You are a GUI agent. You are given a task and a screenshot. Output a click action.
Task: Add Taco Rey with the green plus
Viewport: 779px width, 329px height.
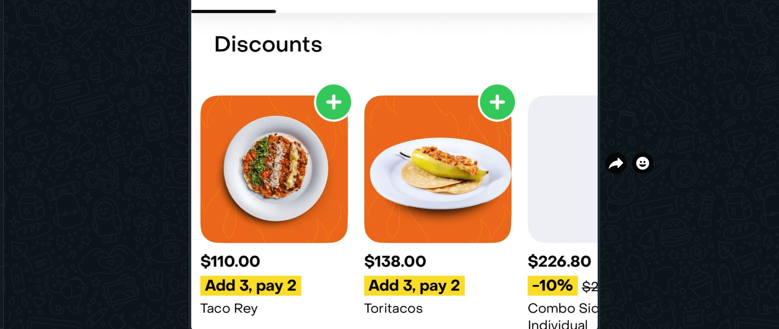click(x=333, y=102)
